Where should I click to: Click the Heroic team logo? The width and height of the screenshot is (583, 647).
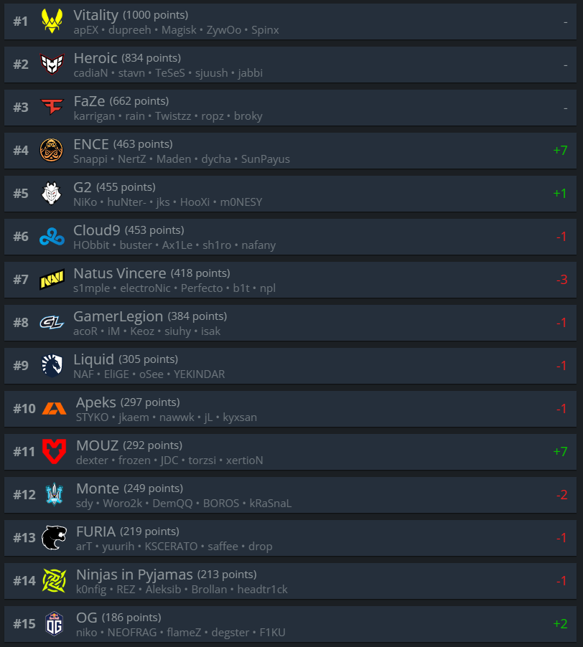(x=52, y=64)
